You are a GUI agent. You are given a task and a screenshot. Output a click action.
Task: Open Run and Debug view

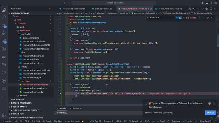click(x=4, y=33)
